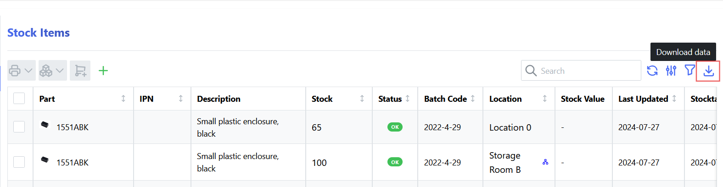
Task: Open the table filter icon
Action: click(689, 71)
